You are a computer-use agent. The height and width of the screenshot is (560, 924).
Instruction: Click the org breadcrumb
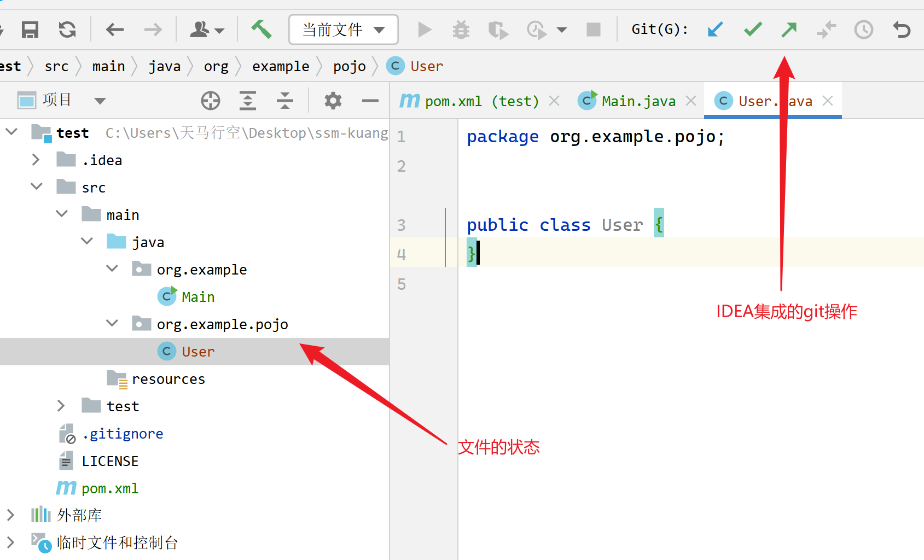(x=216, y=66)
